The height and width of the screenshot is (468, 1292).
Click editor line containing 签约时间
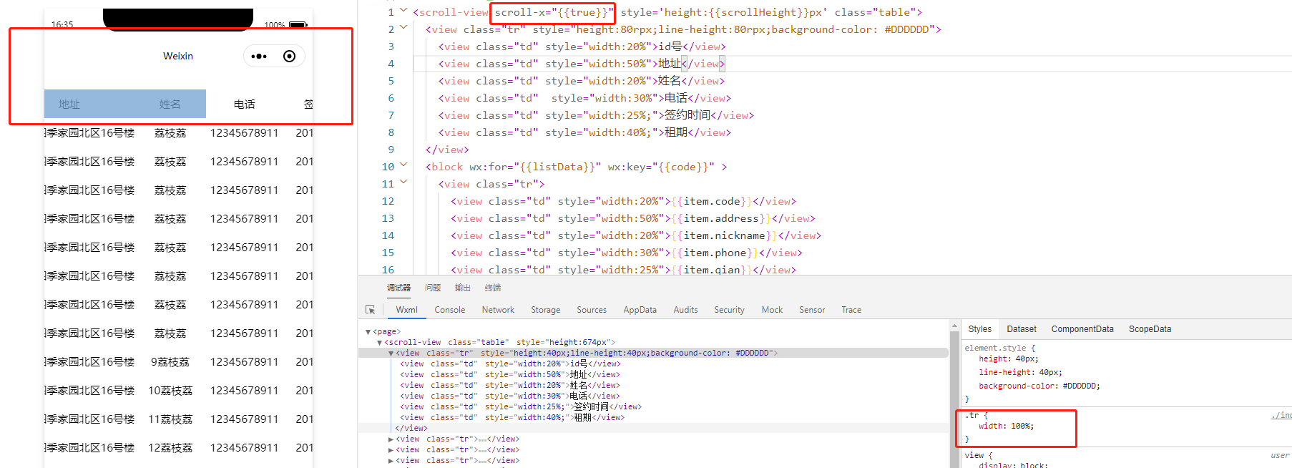(x=596, y=115)
